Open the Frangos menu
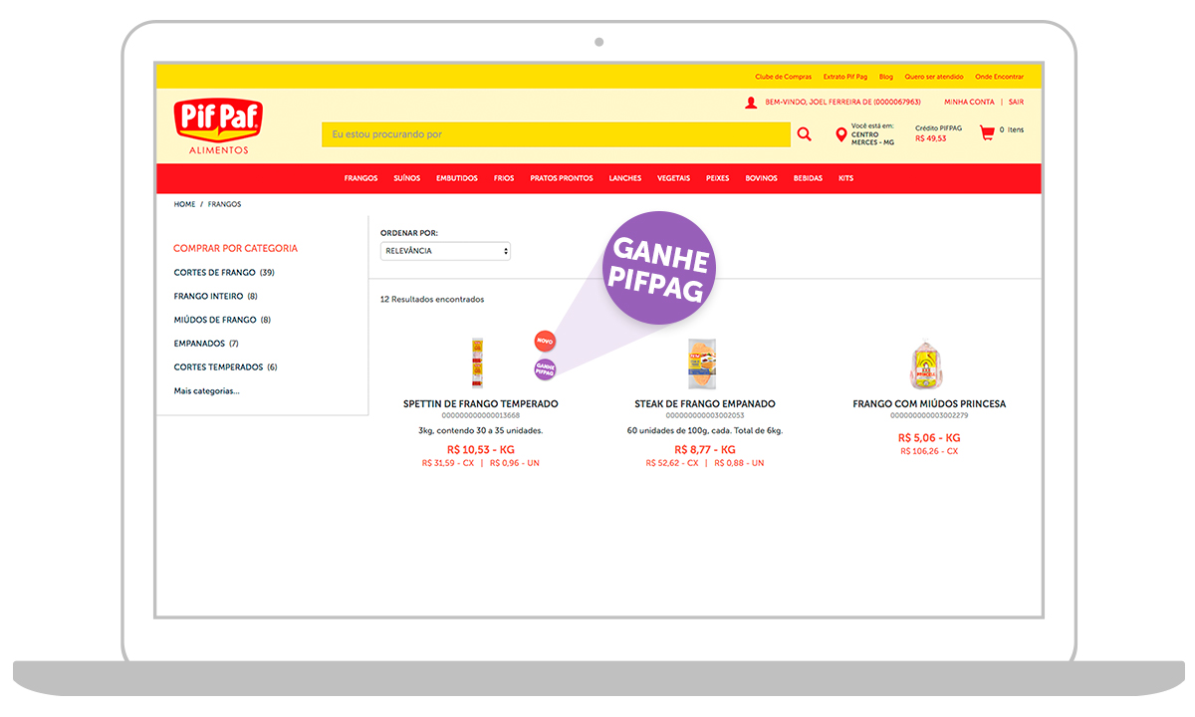1195x717 pixels. click(361, 178)
